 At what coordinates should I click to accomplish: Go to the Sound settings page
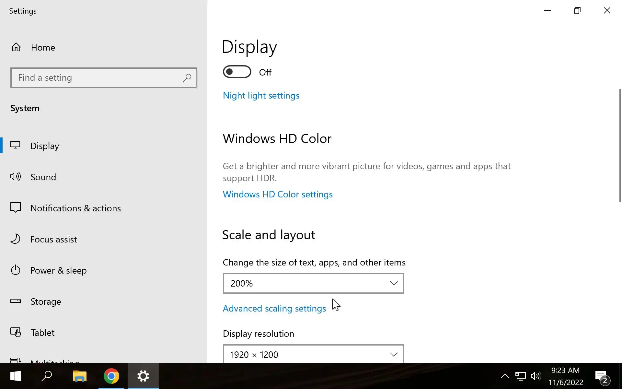43,177
